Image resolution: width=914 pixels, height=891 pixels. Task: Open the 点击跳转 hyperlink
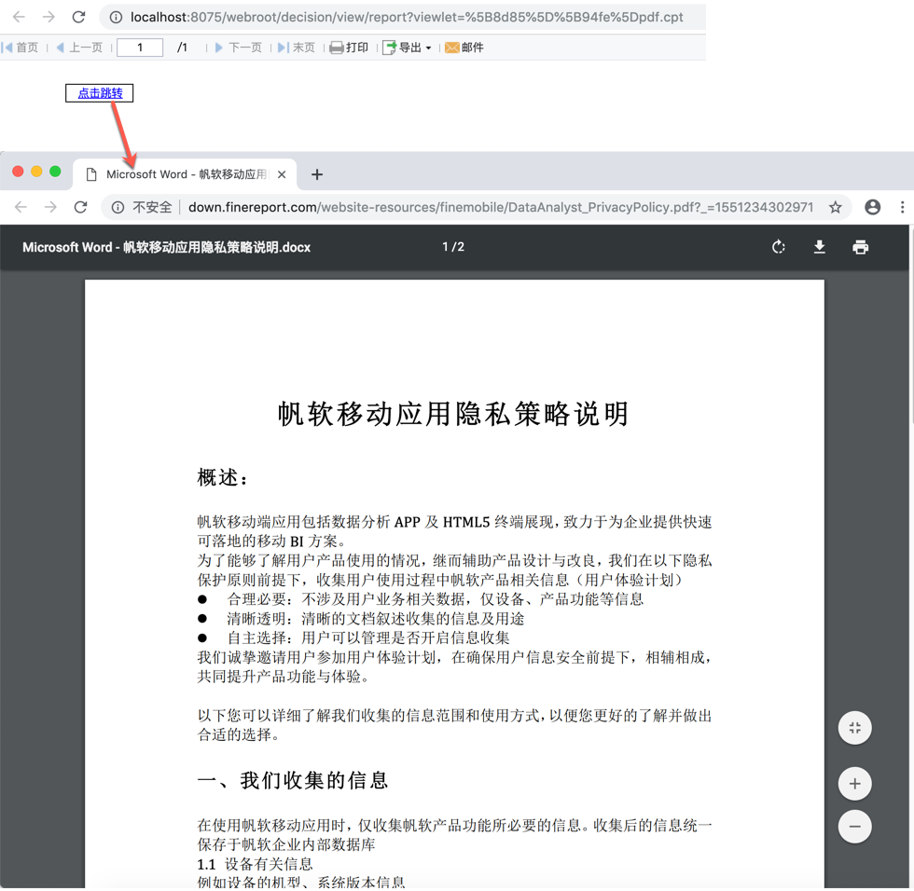(x=101, y=93)
